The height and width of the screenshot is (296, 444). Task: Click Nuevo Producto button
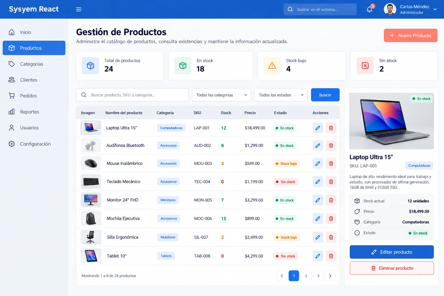click(410, 35)
